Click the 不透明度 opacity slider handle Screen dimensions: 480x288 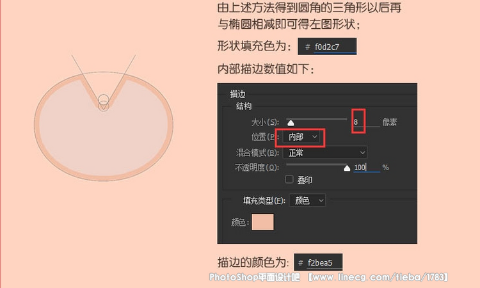[346, 168]
